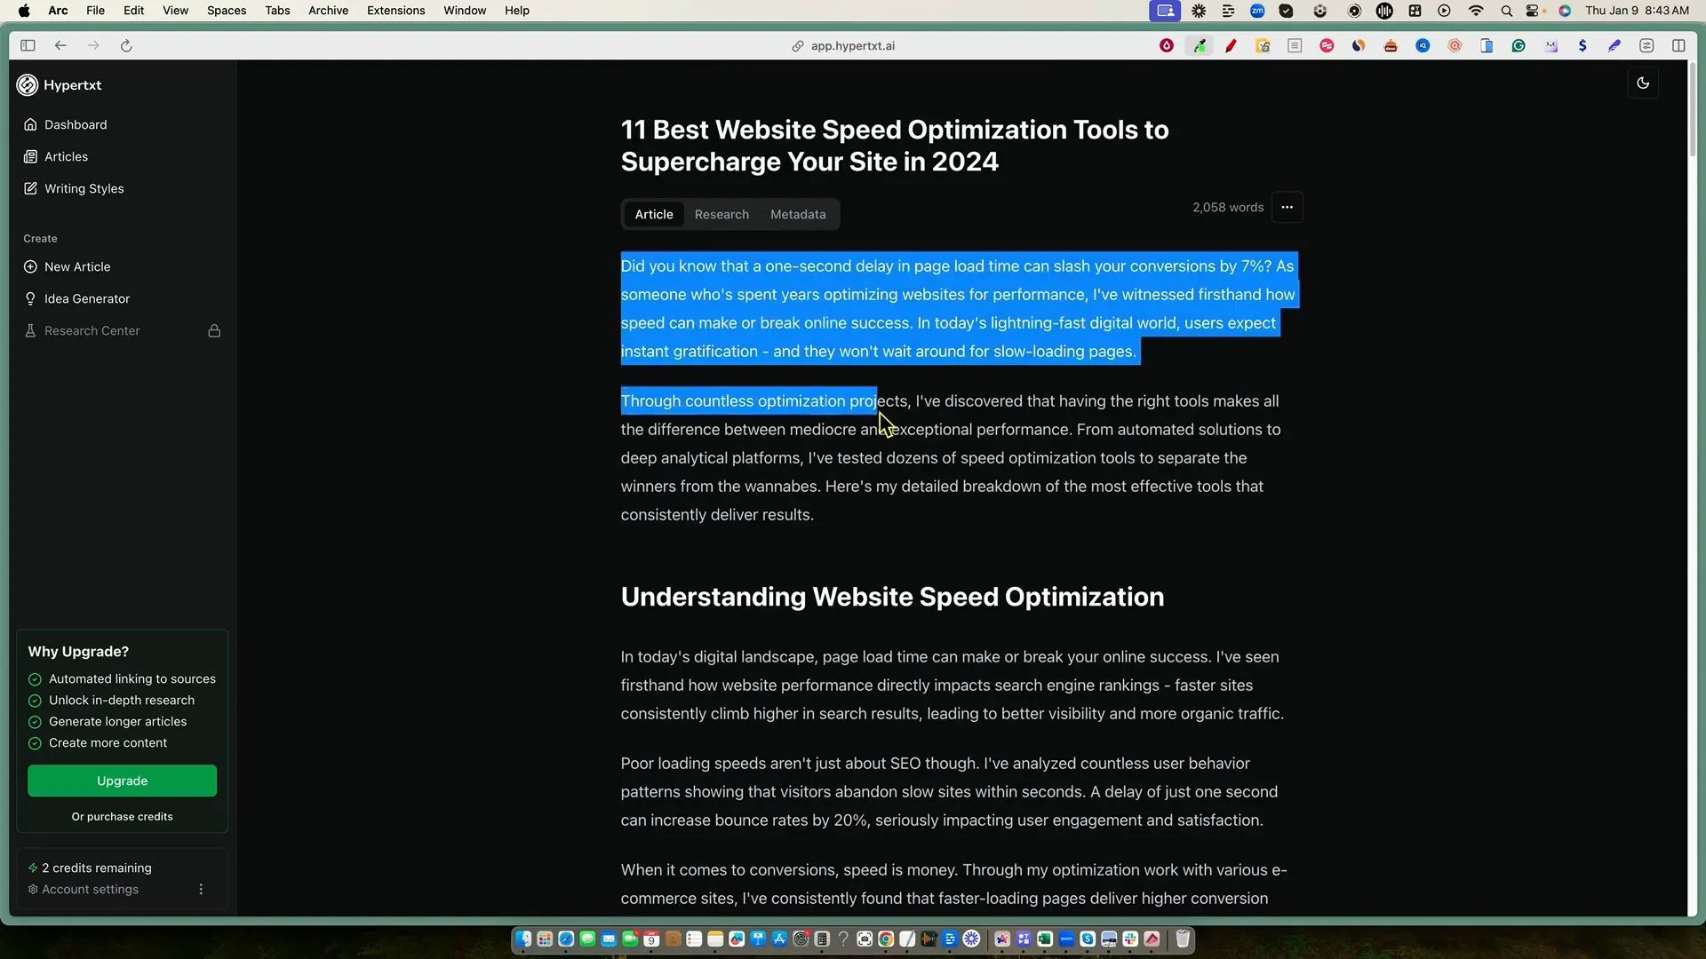Click the app.hypertxt.ai address bar

point(851,45)
